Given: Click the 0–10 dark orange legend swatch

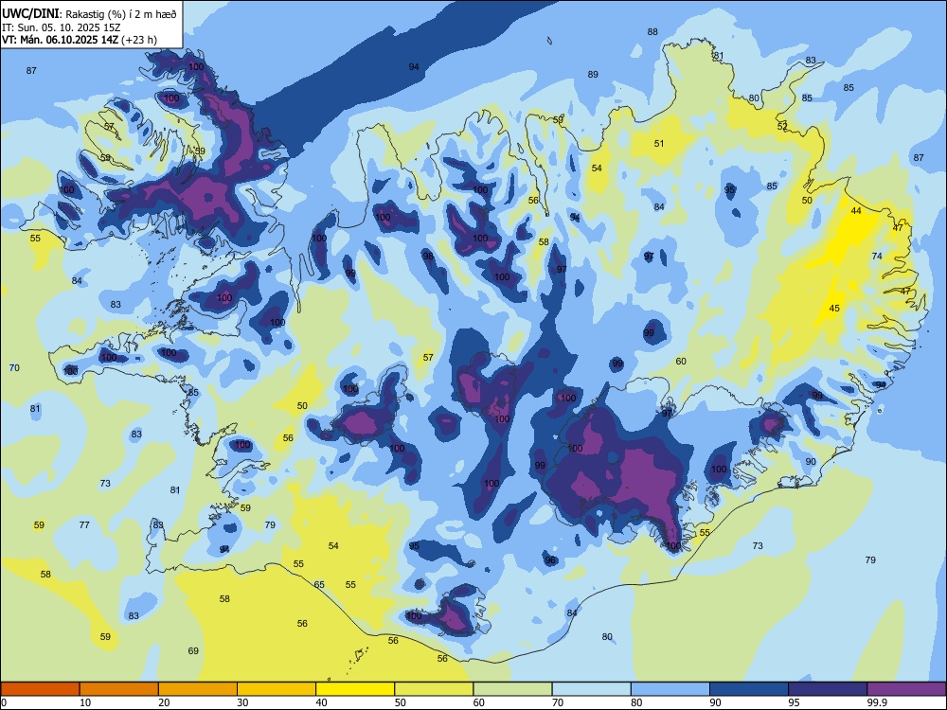Looking at the screenshot, I should click(40, 689).
